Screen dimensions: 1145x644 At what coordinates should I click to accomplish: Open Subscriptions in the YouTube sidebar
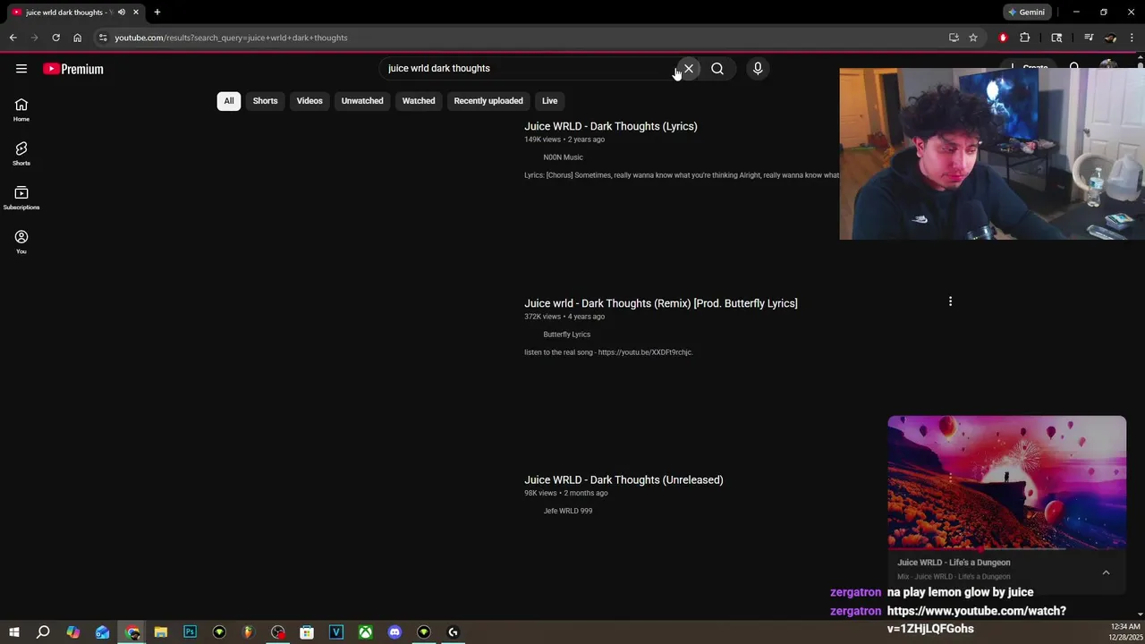(21, 198)
